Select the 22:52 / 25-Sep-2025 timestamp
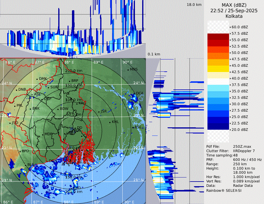The image size is (264, 204). pos(234,11)
